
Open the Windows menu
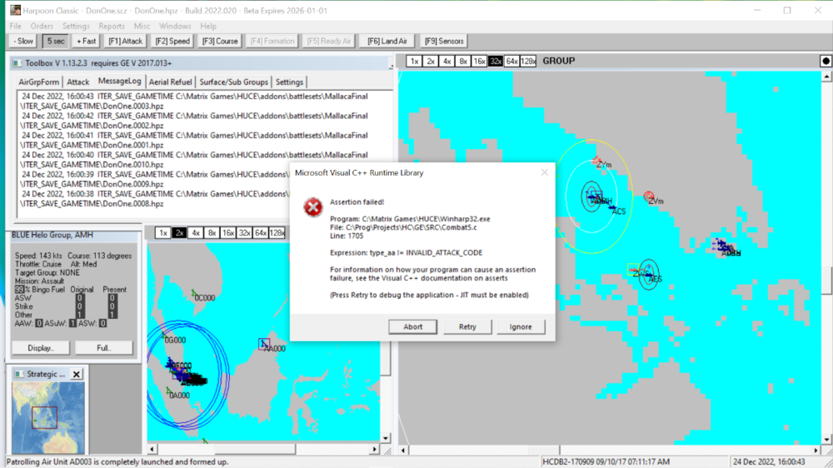click(175, 26)
